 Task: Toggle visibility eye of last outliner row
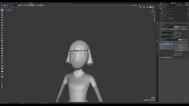[x=188, y=19]
